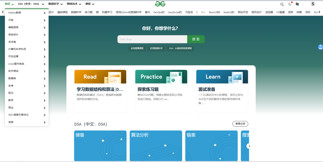Open the language translate icon in header
Screen dimensions: 323x162
297,4
